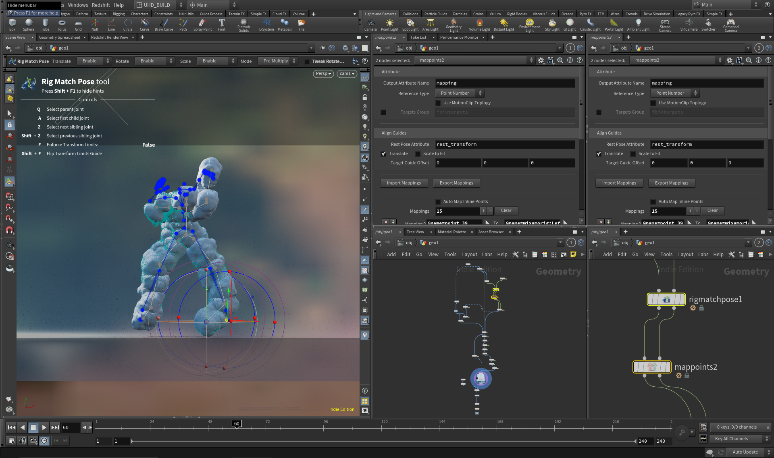Click the rigmatchpose1 node icon
Viewport: 774px width, 458px height.
pyautogui.click(x=666, y=299)
